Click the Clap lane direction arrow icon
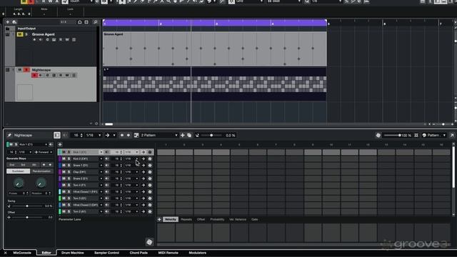The height and width of the screenshot is (257, 457). coord(143,172)
